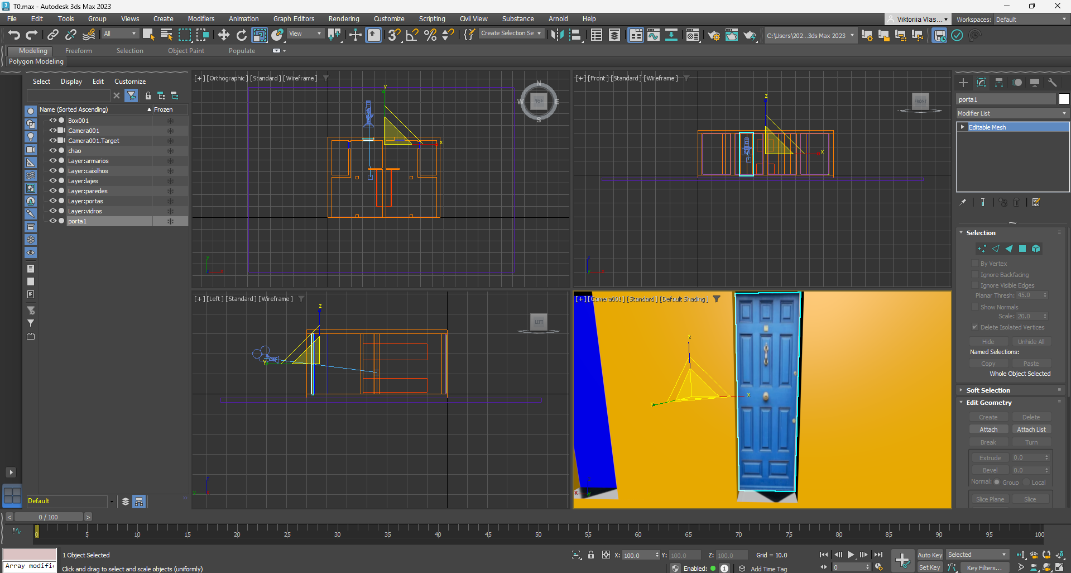This screenshot has width=1071, height=573.
Task: Open the Utilities panel wrench icon
Action: (x=1053, y=83)
